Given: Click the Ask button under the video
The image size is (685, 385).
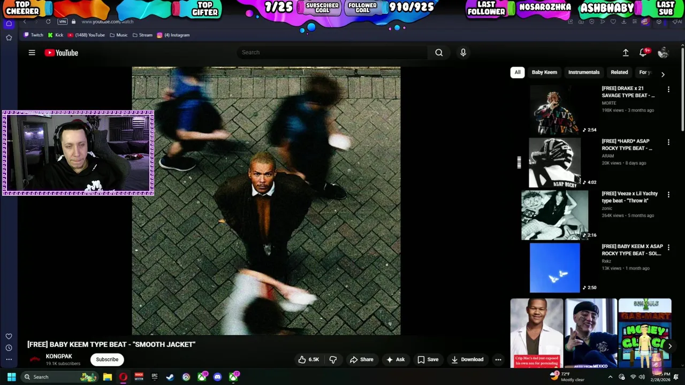Looking at the screenshot, I should (x=395, y=359).
